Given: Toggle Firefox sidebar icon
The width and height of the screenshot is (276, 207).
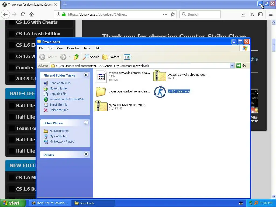Looking at the screenshot, I should 260,15.
